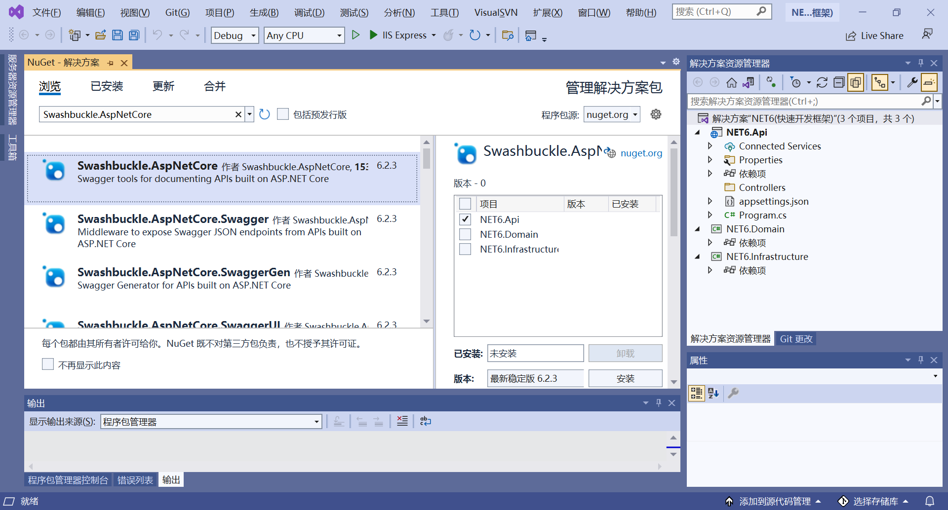
Task: Click Save All toolbar icon
Action: 134,35
